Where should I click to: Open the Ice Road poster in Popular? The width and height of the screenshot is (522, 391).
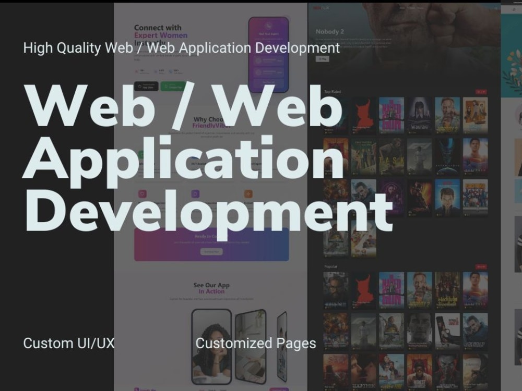point(476,332)
